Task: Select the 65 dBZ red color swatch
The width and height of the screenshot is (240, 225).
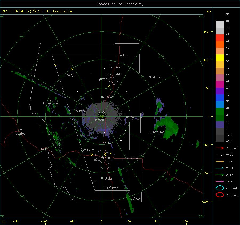Action: click(x=220, y=37)
